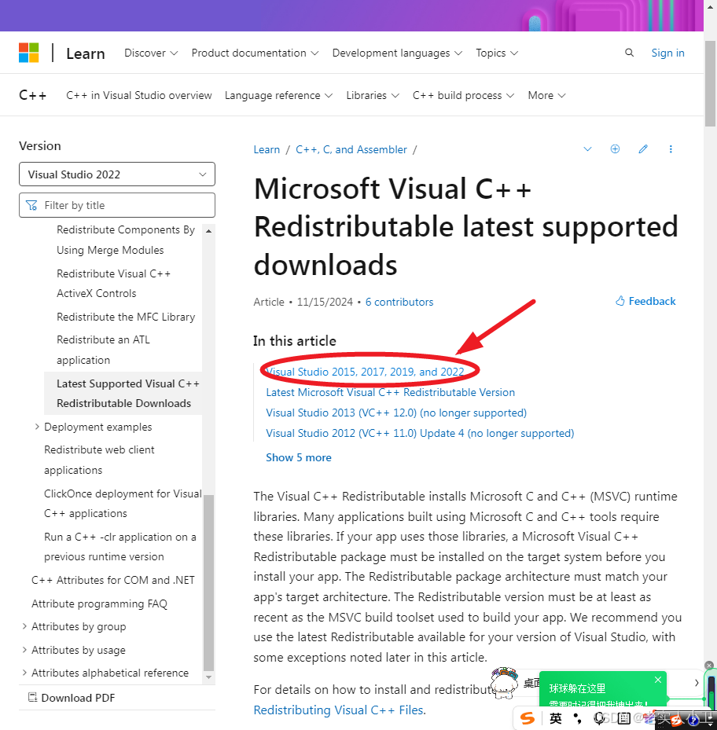The image size is (717, 730).
Task: Click the Download PDF icon
Action: (x=32, y=698)
